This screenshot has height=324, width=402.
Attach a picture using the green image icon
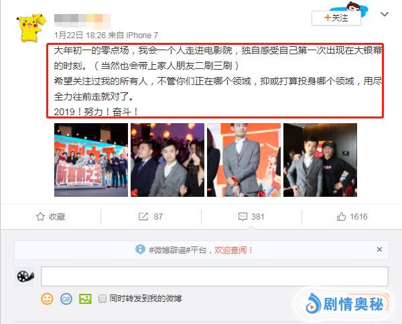coord(85,299)
